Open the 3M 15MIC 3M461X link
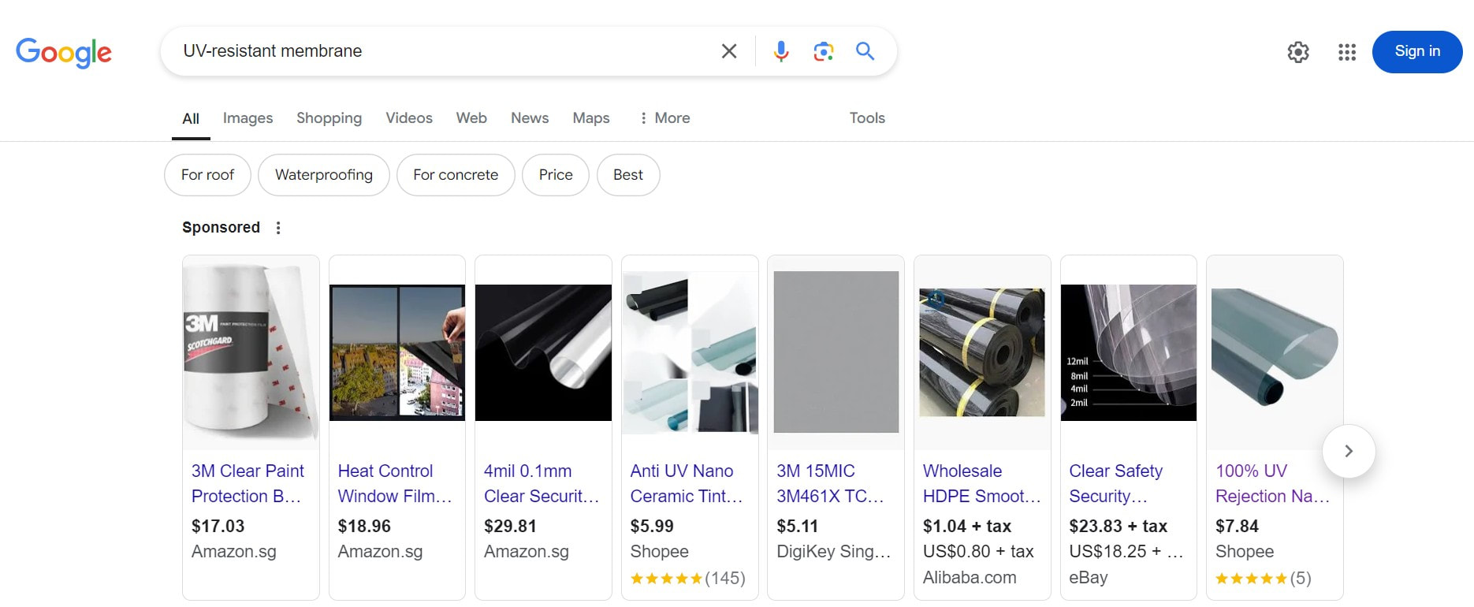Screen dimensions: 1474x607 coord(831,483)
